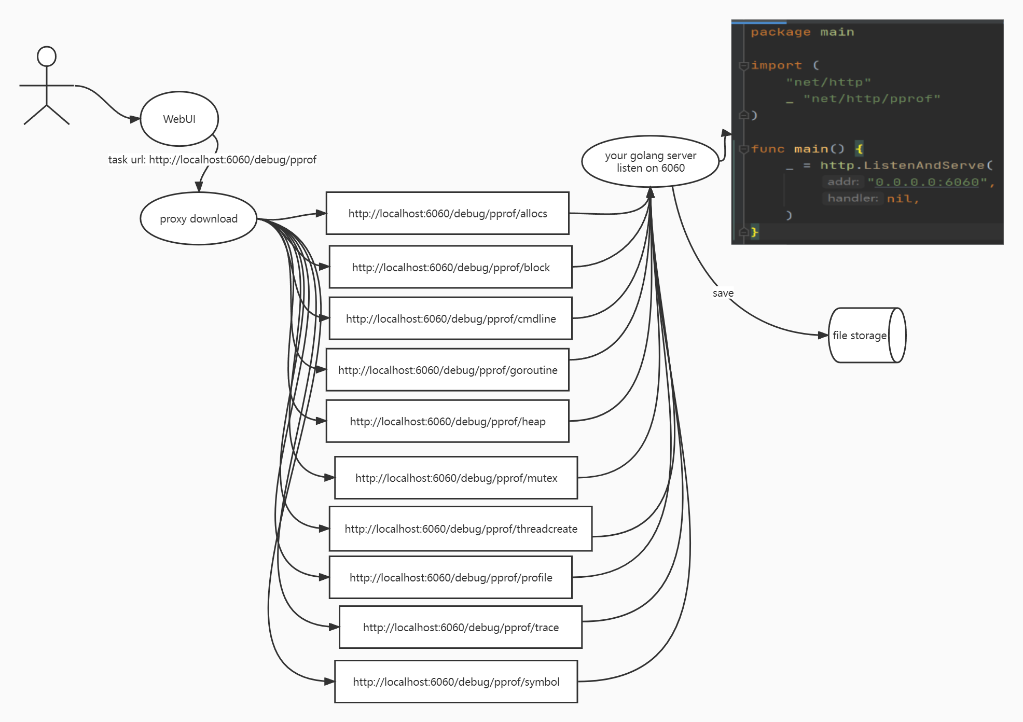Click the save edge label

723,293
